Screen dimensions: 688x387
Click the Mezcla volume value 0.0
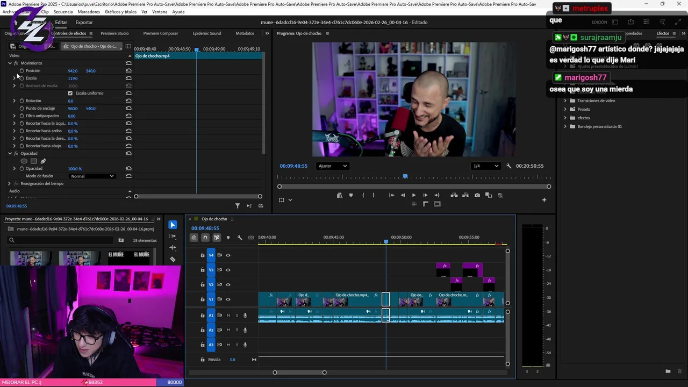[x=232, y=360]
